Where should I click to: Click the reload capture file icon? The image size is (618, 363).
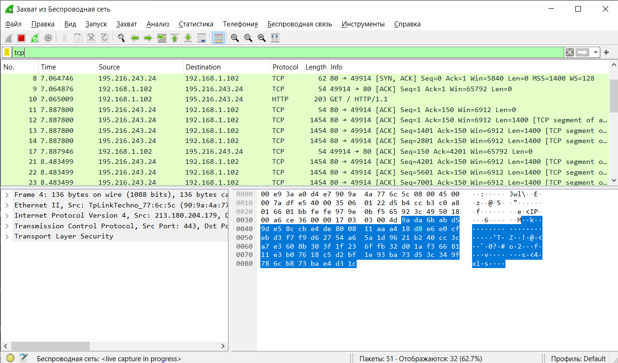[x=105, y=38]
